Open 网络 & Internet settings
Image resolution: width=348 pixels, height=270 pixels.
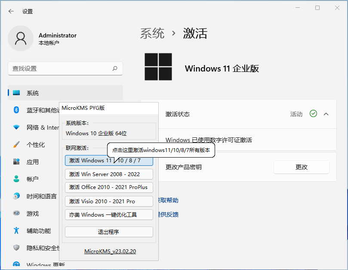[x=43, y=127]
